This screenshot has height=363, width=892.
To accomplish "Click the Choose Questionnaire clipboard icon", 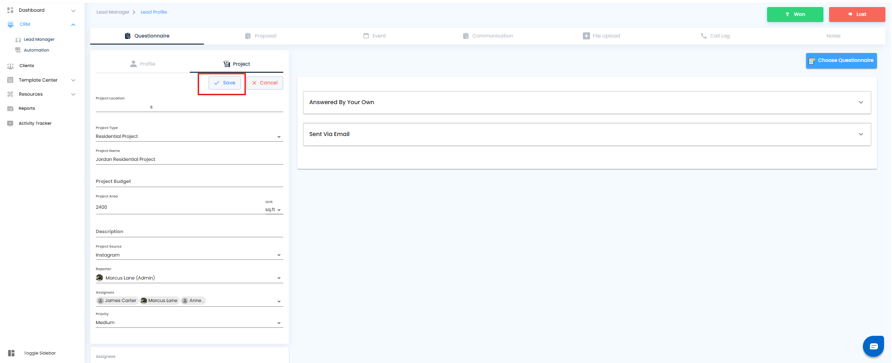I will click(812, 60).
